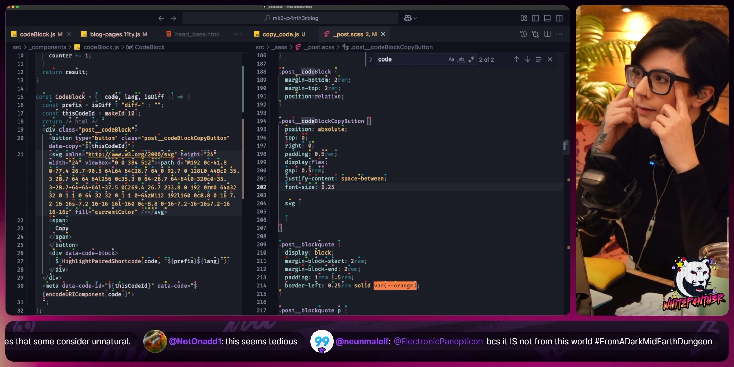The width and height of the screenshot is (734, 367).
Task: Toggle the bottom Panel visibility
Action: click(547, 18)
